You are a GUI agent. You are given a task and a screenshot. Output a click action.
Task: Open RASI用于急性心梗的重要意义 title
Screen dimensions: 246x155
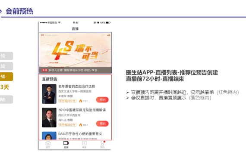click(x=80, y=134)
